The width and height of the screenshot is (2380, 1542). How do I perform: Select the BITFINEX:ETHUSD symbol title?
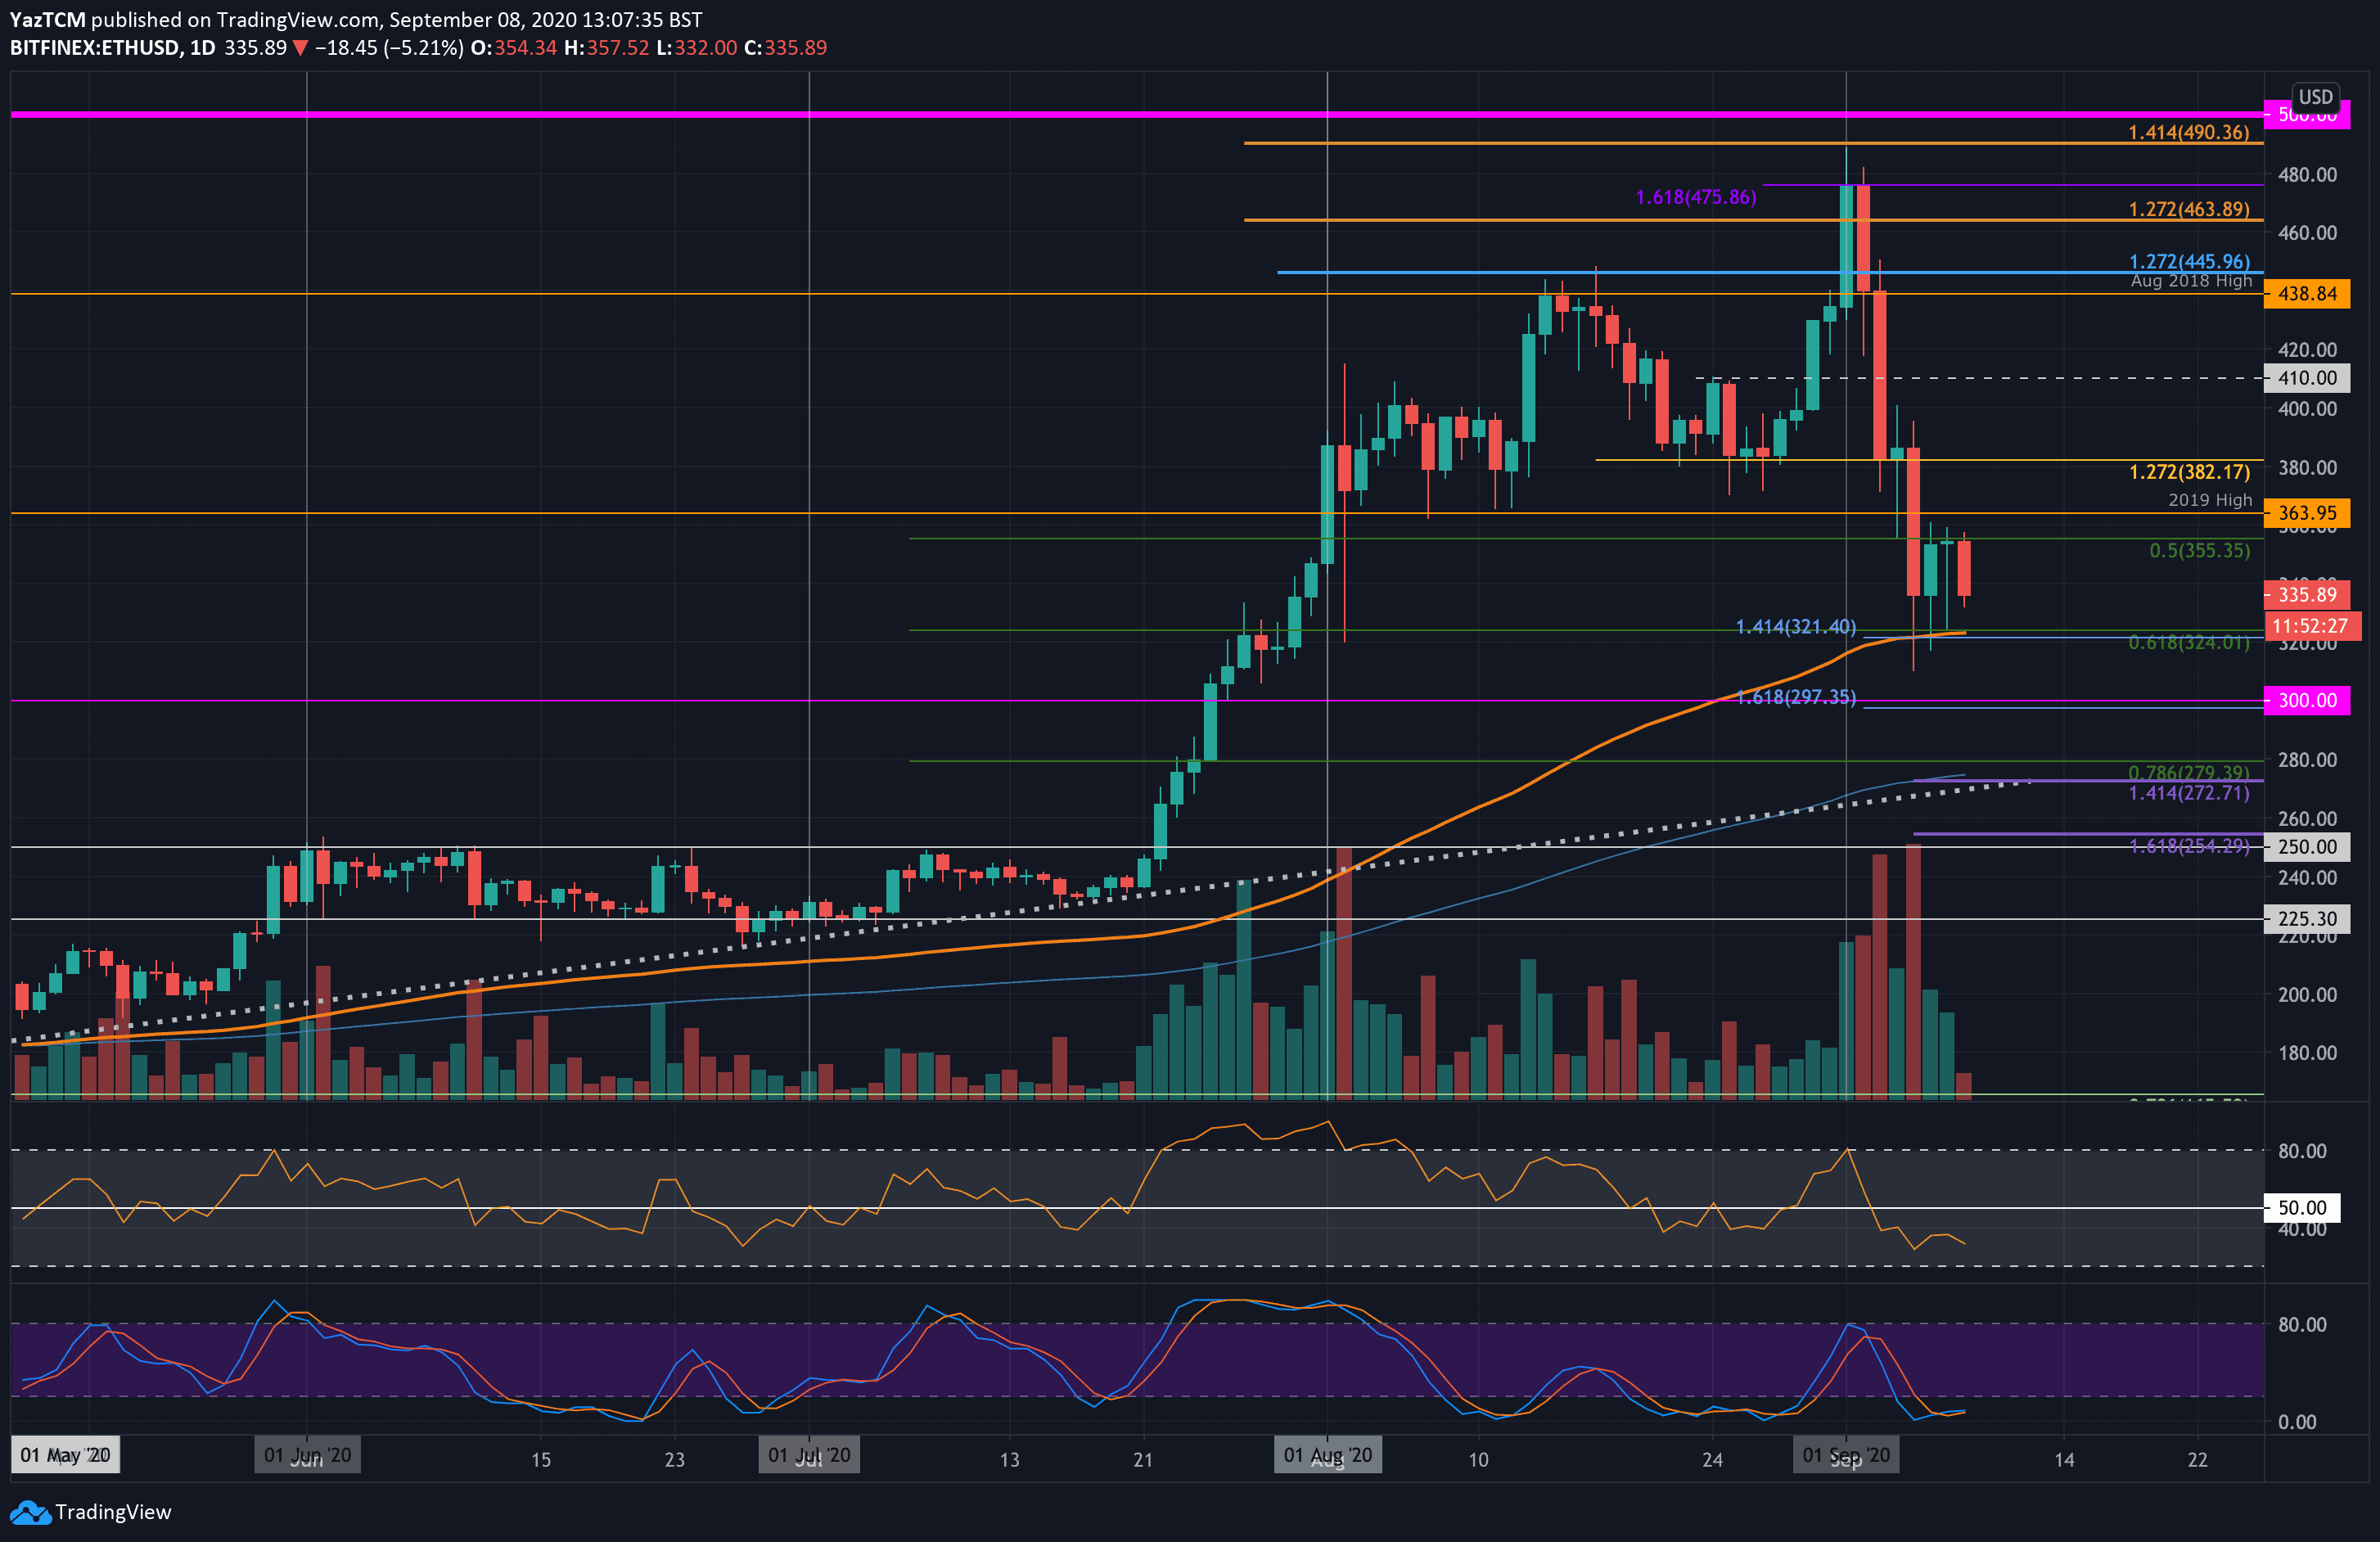(96, 48)
